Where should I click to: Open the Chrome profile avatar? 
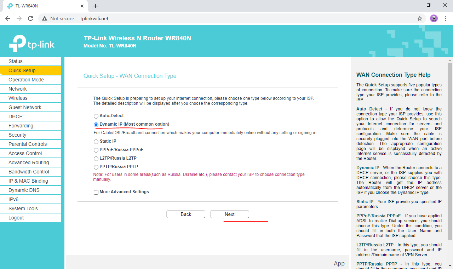pyautogui.click(x=434, y=18)
